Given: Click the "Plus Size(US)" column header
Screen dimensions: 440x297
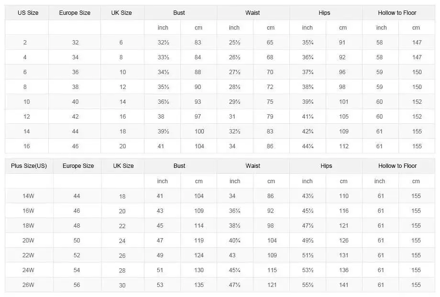Looking at the screenshot, I should [29, 166].
